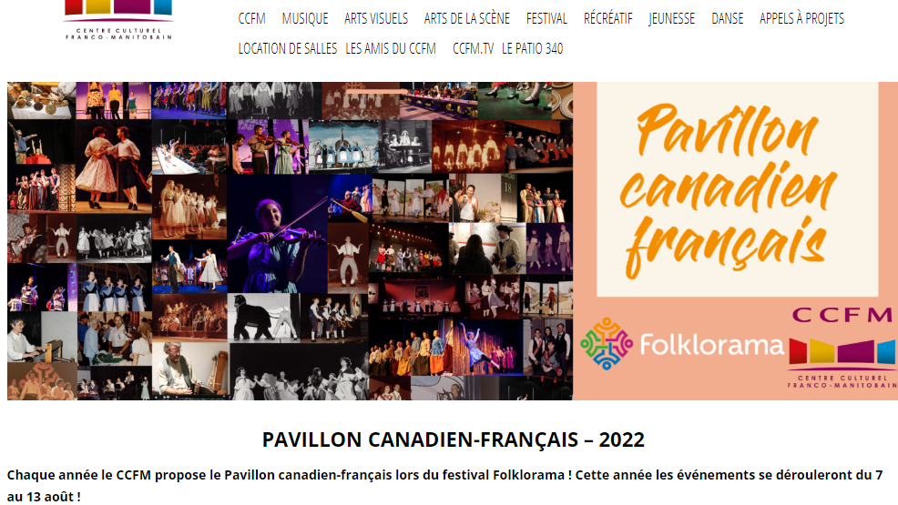Visit the CCFM.TV link
898x505 pixels.
click(473, 48)
